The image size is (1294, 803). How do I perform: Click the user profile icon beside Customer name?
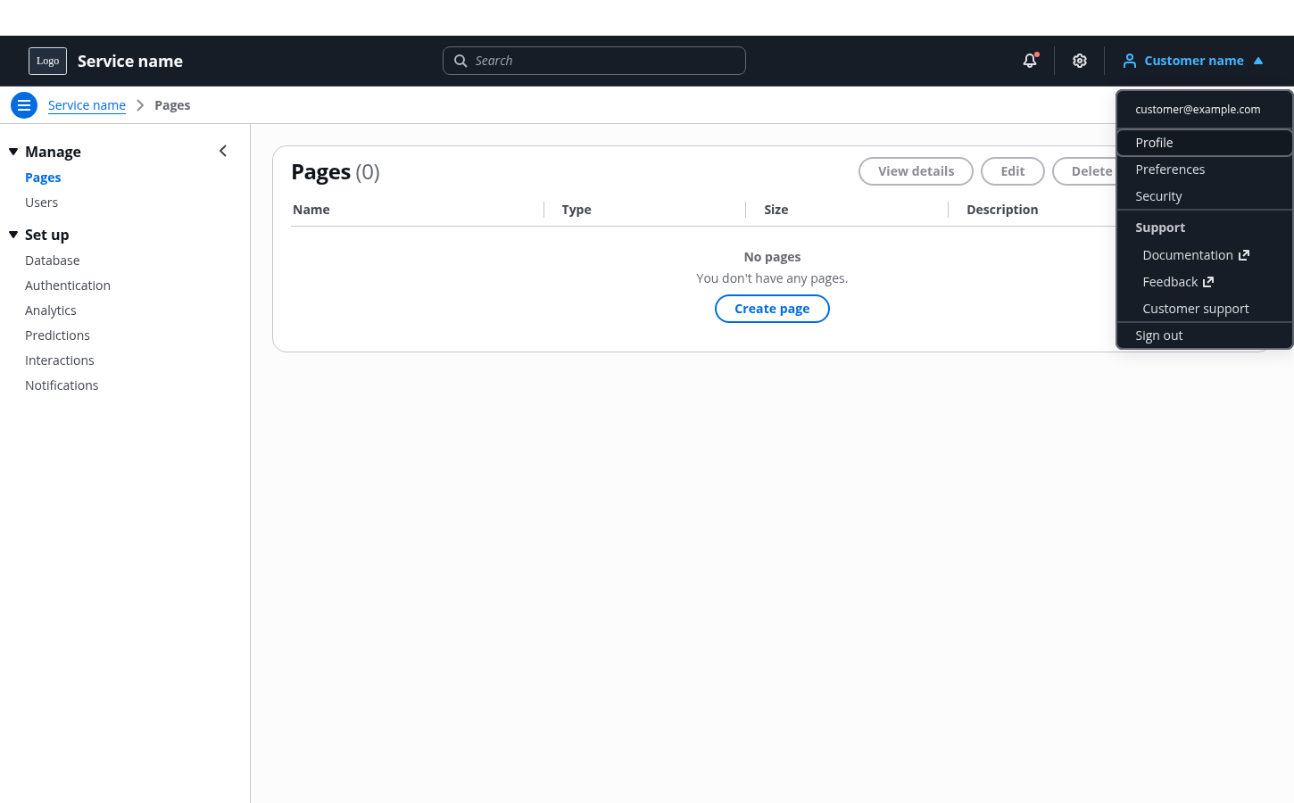1130,61
